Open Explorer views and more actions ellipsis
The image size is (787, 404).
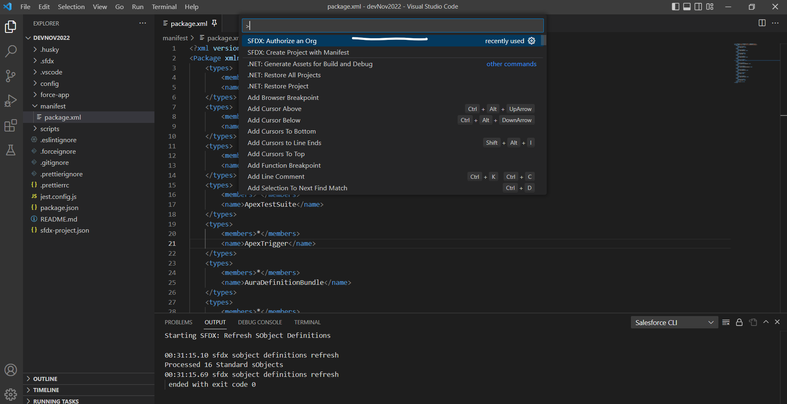point(143,23)
